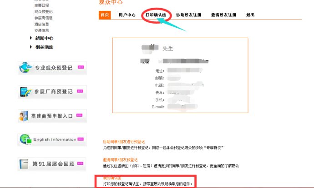Click the booklet icon beside 第91届展会回顾
Viewport: 314px width, 188px height.
pyautogui.click(x=25, y=163)
